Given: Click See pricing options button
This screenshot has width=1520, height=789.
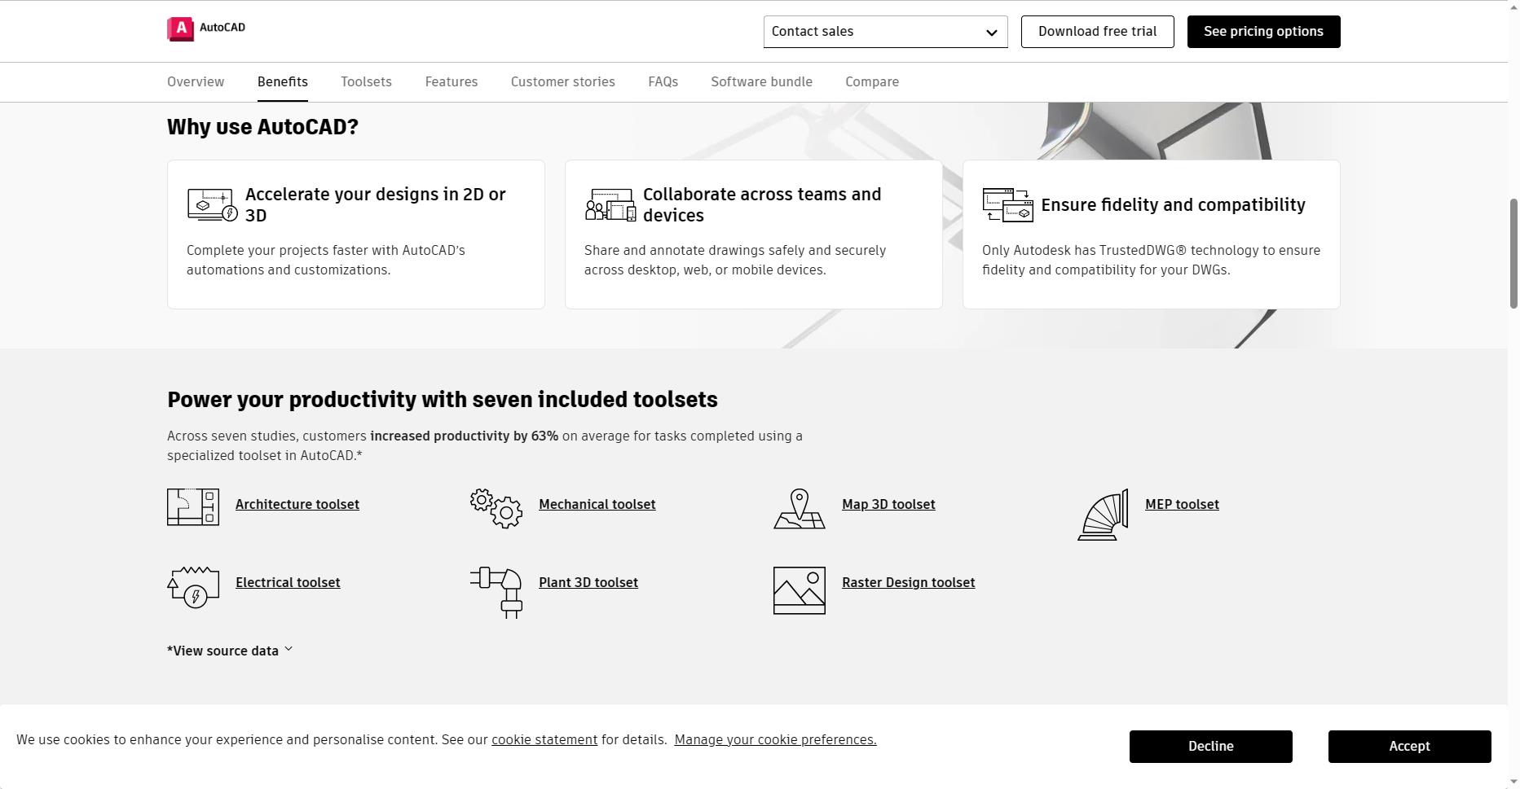Looking at the screenshot, I should point(1263,32).
